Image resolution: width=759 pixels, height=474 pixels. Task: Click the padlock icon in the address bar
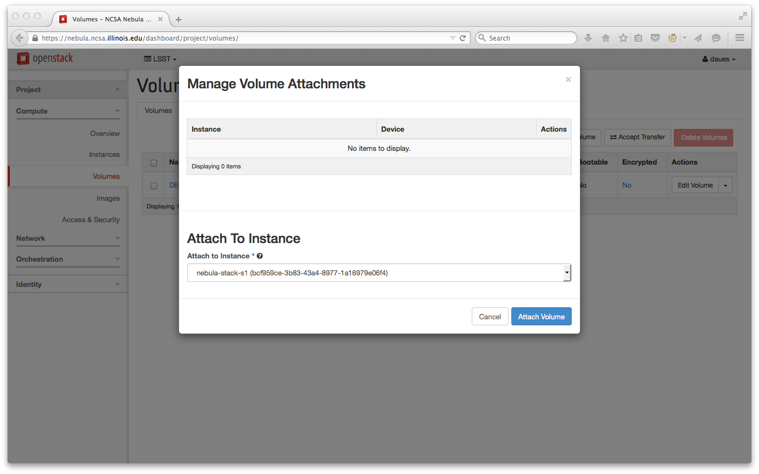pos(35,38)
